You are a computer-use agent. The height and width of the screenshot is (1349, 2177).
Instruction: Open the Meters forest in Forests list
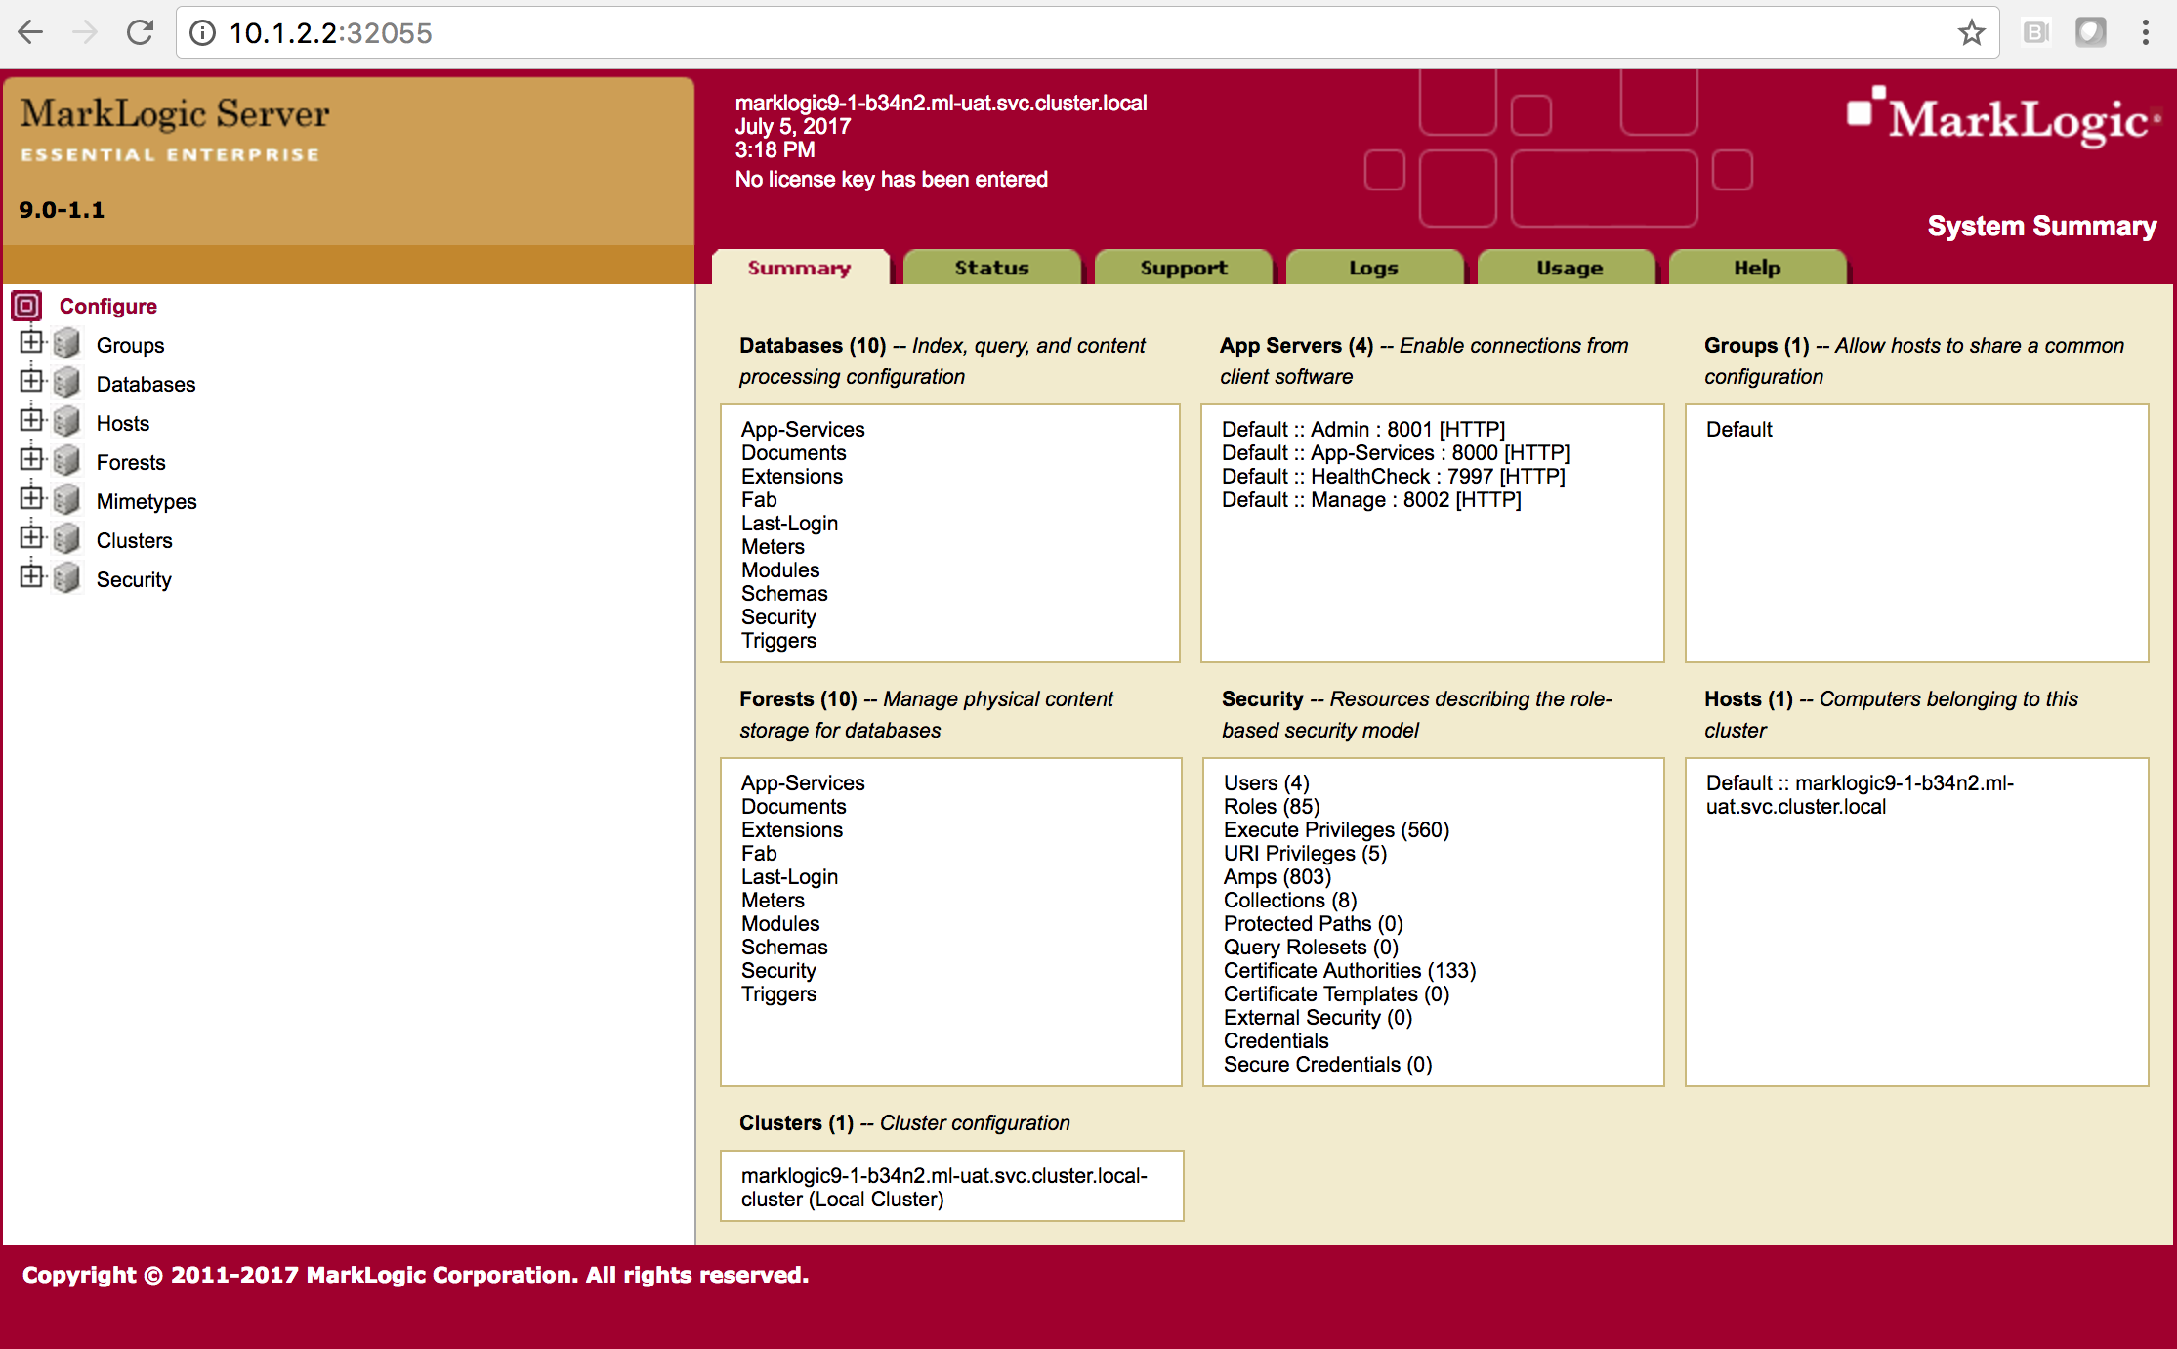[773, 900]
